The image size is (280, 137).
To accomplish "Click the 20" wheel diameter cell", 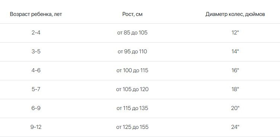I will (x=235, y=108).
